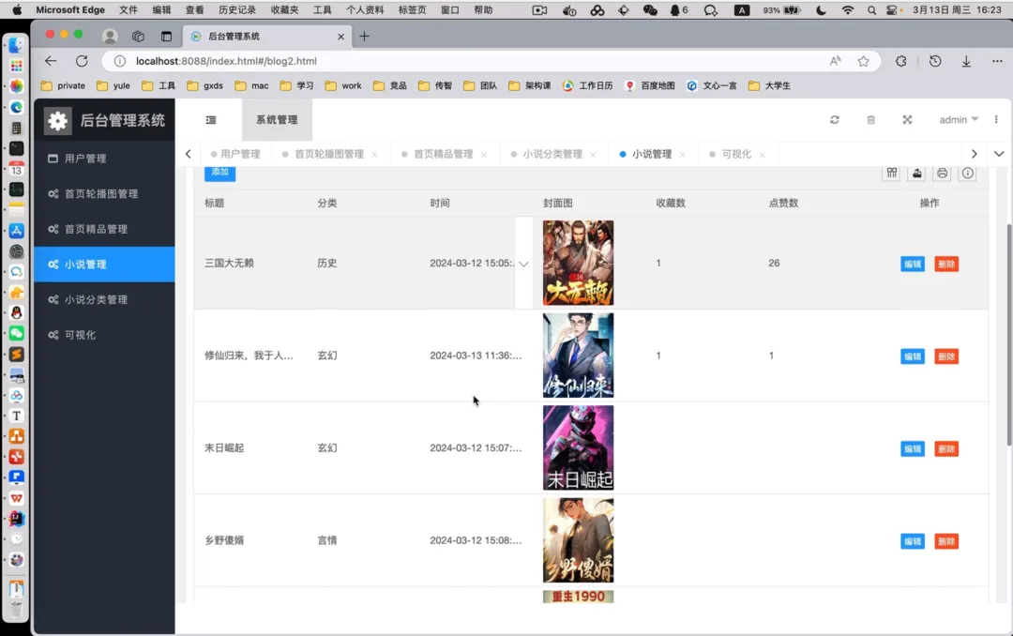1013x636 pixels.
Task: Open browser history clock icon
Action: [935, 61]
